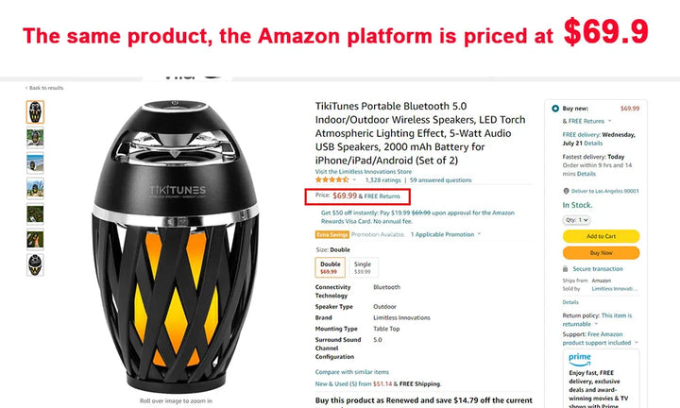Click the back arrow to results
Image resolution: width=680 pixels, height=408 pixels.
(x=26, y=88)
